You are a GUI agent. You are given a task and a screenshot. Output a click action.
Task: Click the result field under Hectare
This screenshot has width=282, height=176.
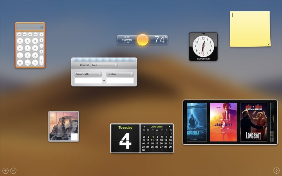[120, 81]
